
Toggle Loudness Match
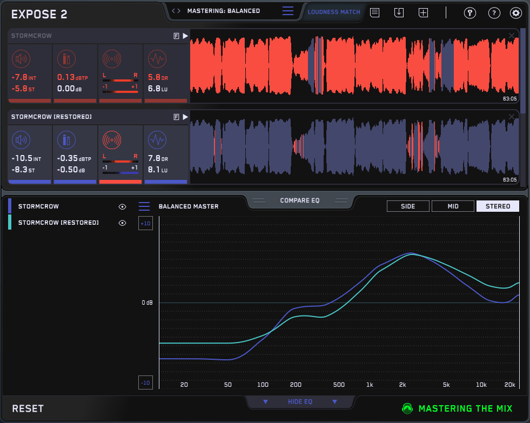334,12
